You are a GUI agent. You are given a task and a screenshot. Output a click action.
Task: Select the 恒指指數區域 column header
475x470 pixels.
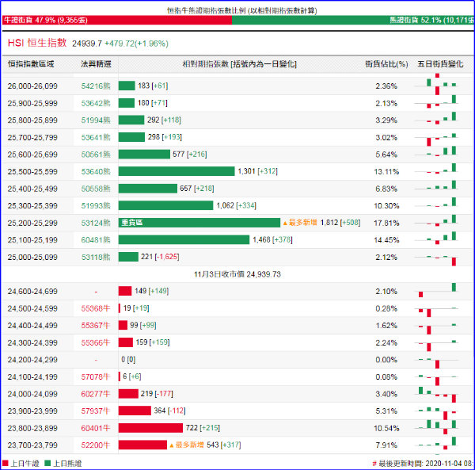(x=31, y=64)
